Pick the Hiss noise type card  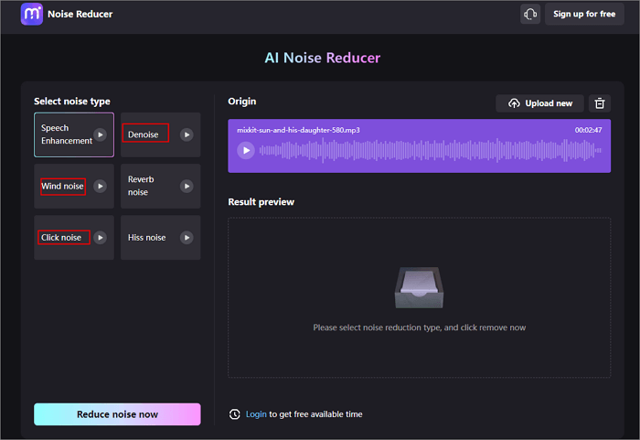pyautogui.click(x=147, y=238)
